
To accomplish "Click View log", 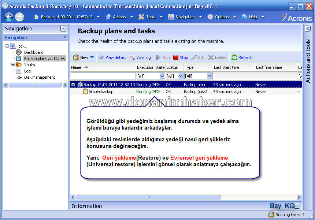I will (144, 57).
